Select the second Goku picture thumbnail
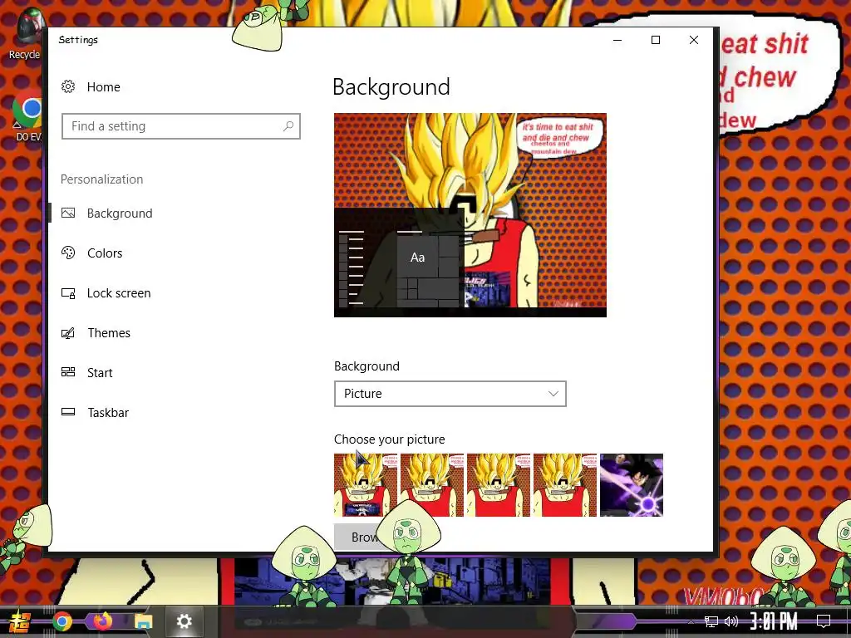Viewport: 851px width, 638px height. click(x=432, y=485)
